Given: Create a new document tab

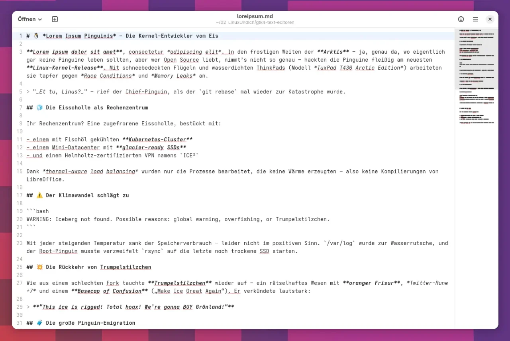Looking at the screenshot, I should (x=55, y=19).
